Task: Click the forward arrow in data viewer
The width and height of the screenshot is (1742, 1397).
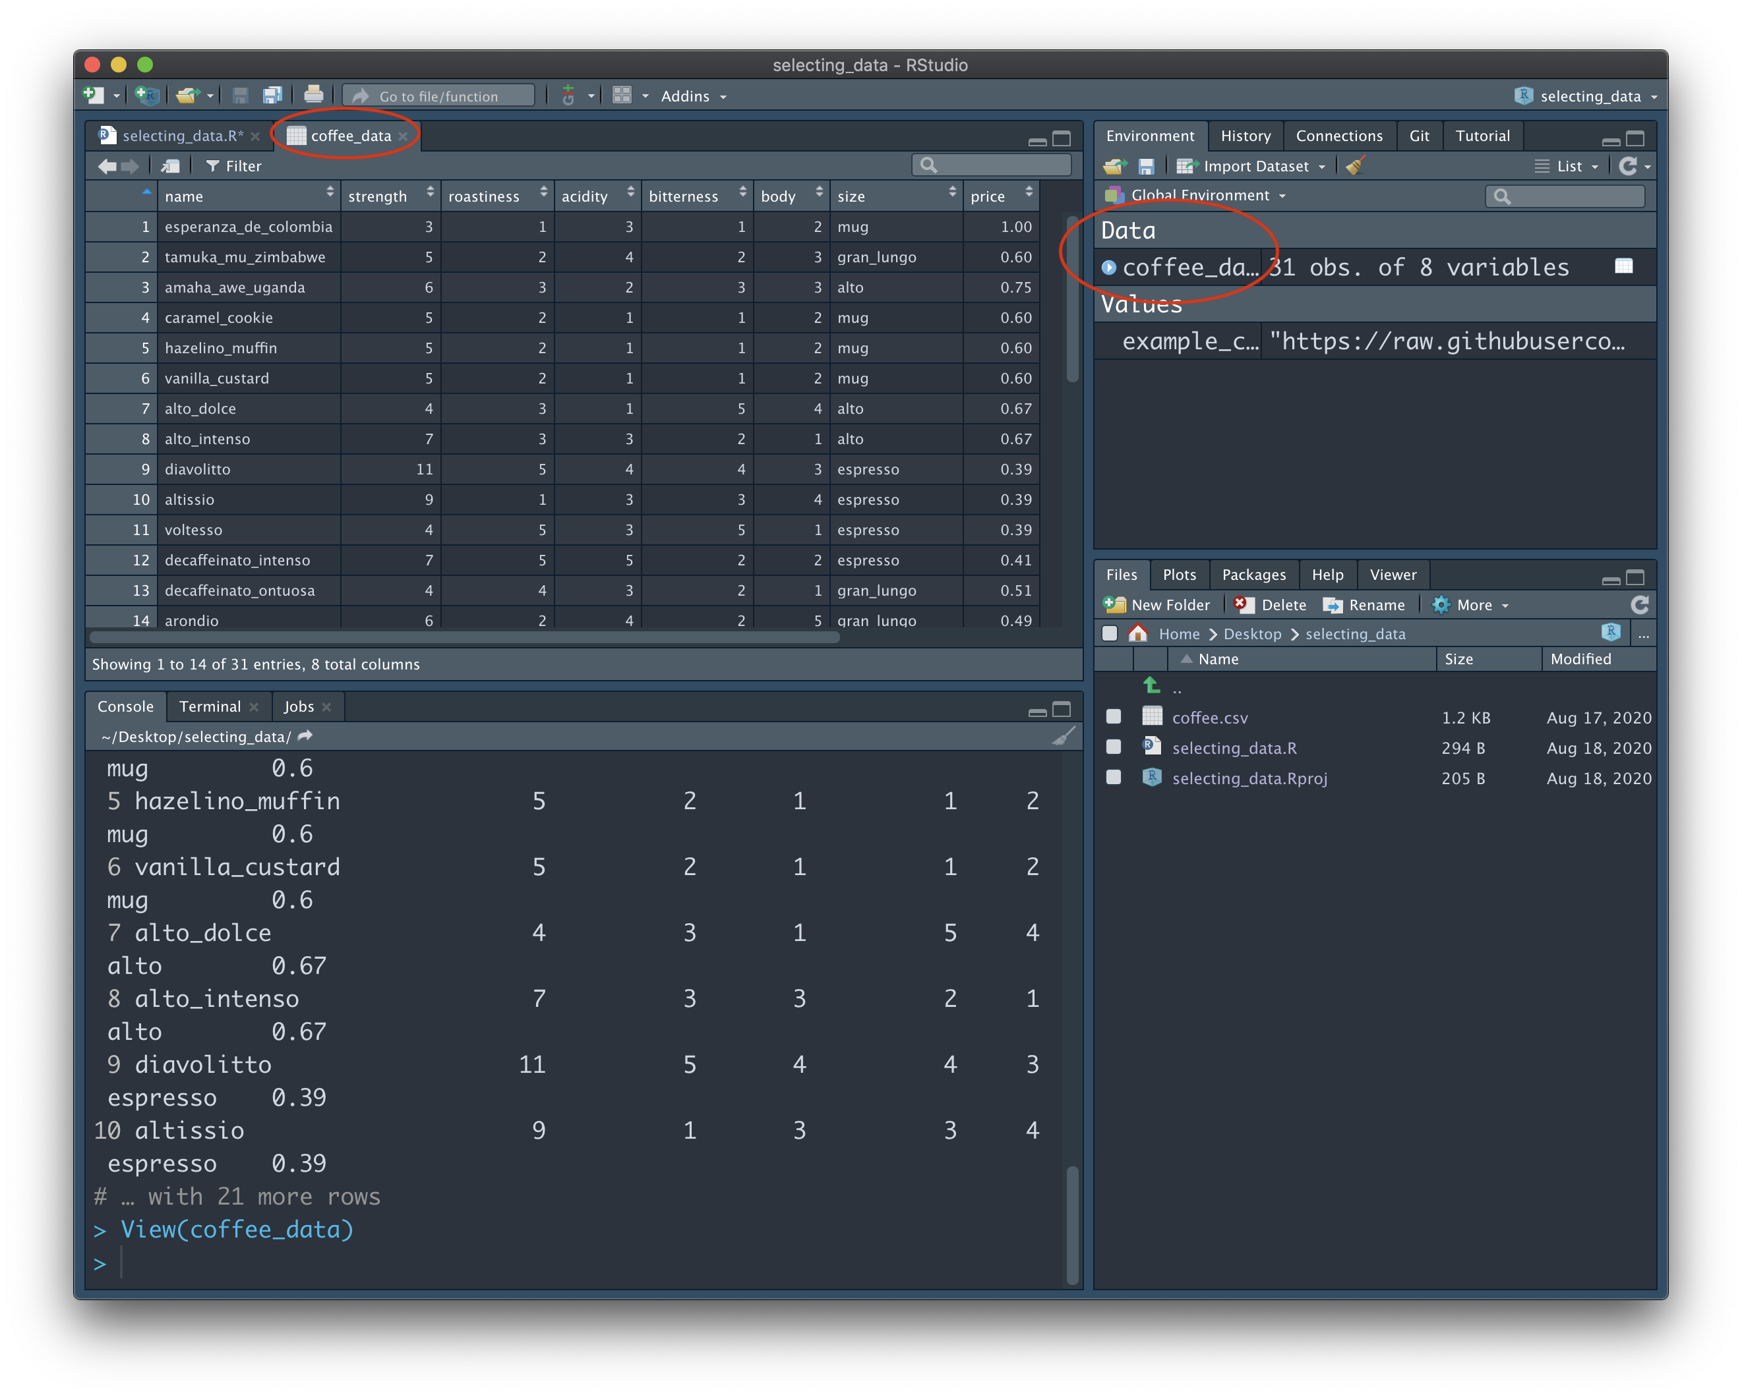Action: (x=130, y=166)
